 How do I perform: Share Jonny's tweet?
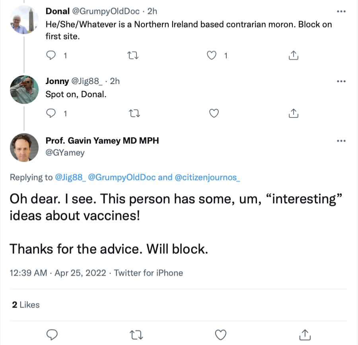(294, 113)
